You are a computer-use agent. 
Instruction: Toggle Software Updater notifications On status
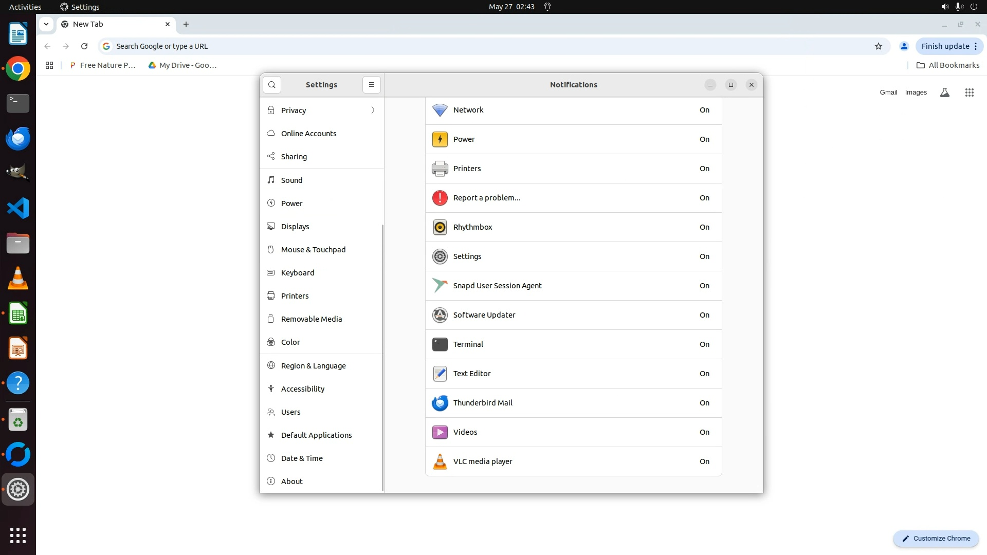tap(704, 315)
